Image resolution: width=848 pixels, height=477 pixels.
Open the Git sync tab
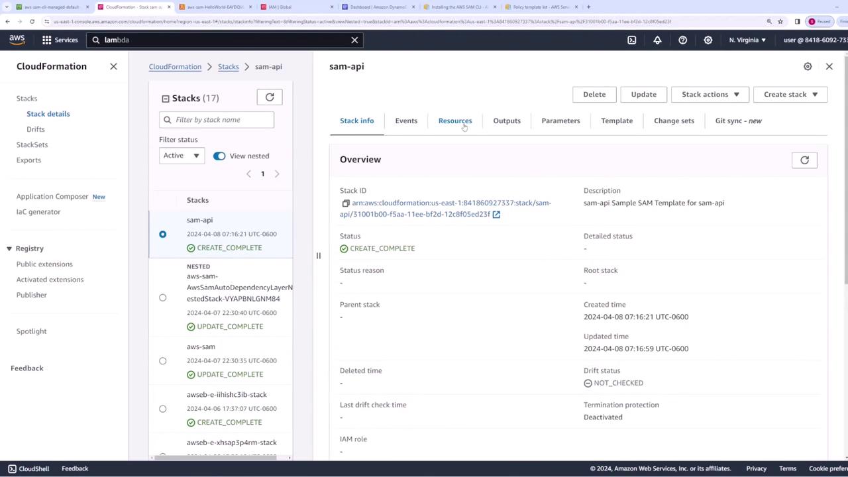pyautogui.click(x=739, y=121)
